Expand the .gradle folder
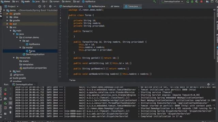This screenshot has width=218, height=122. pos(7,14)
